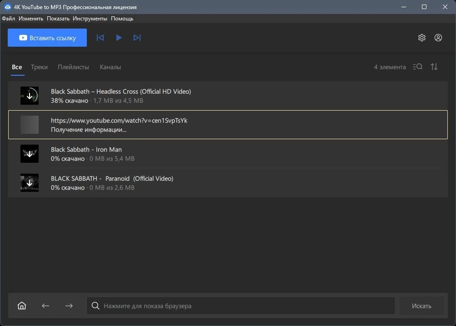Open the list search icon
Viewport: 456px width, 326px height.
click(418, 67)
